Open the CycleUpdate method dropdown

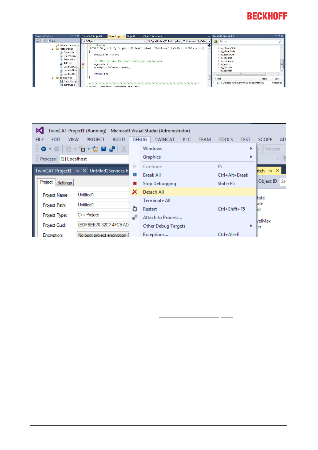click(x=209, y=41)
